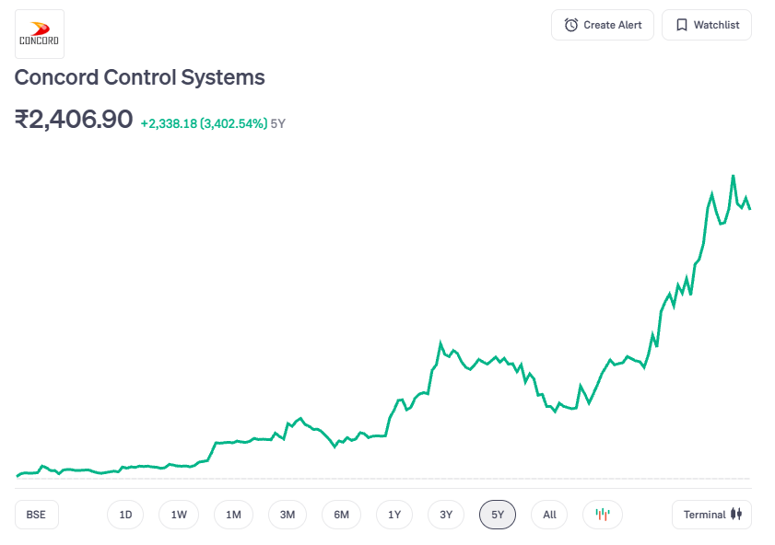Show All-time price history
Viewport: 775px width, 545px height.
pos(549,515)
